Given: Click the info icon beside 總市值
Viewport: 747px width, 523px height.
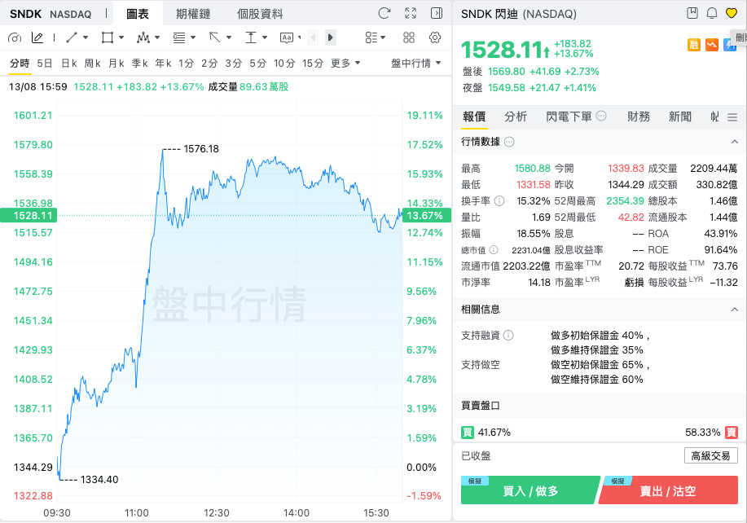Looking at the screenshot, I should click(x=494, y=249).
